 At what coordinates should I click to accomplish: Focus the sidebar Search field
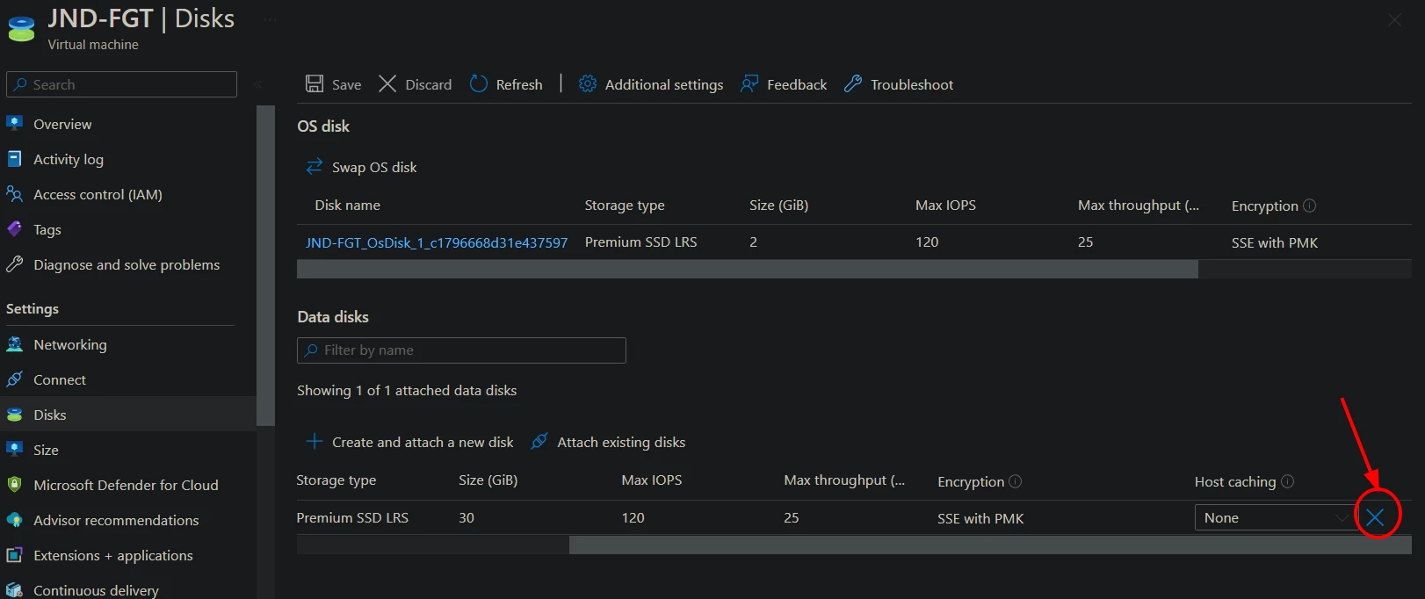121,84
